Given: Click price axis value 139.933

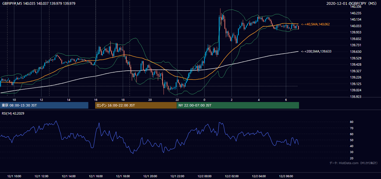Looking at the screenshot, I should 356,32.
